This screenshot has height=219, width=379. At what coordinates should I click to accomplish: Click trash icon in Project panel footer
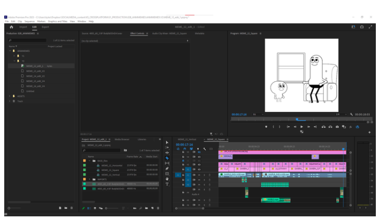point(158,208)
